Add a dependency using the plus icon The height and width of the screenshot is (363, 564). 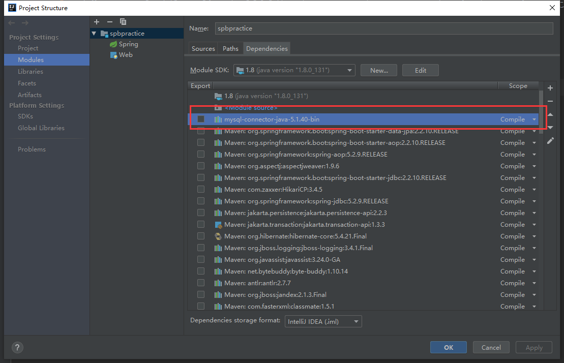550,88
